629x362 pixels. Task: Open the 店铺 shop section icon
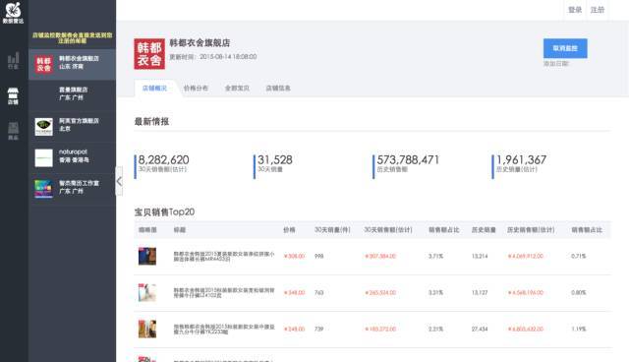point(13,96)
